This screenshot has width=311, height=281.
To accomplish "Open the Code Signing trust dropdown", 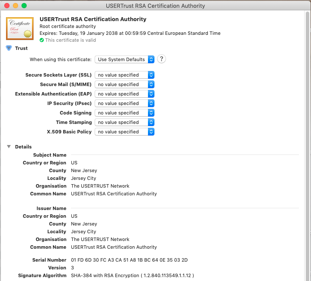I will [x=124, y=113].
